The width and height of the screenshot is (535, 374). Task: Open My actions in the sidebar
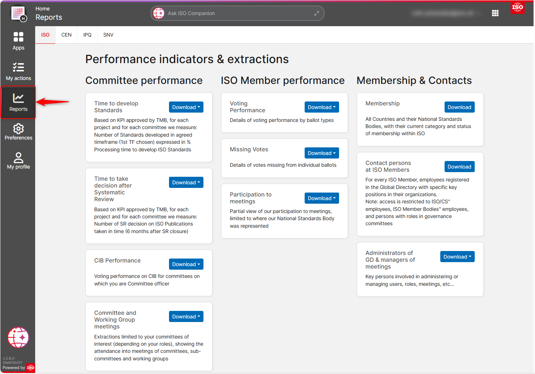point(18,71)
